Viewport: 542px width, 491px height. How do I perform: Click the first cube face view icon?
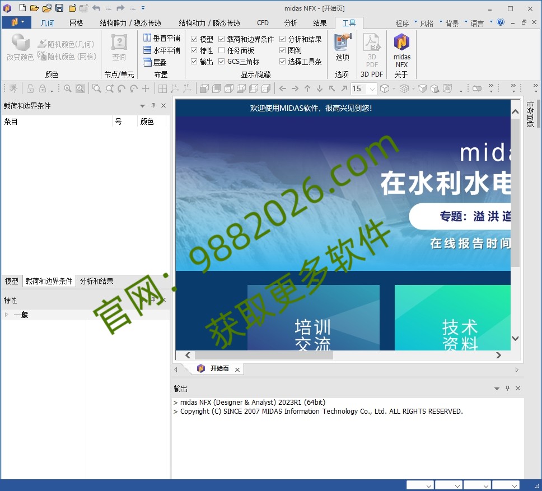click(x=204, y=89)
